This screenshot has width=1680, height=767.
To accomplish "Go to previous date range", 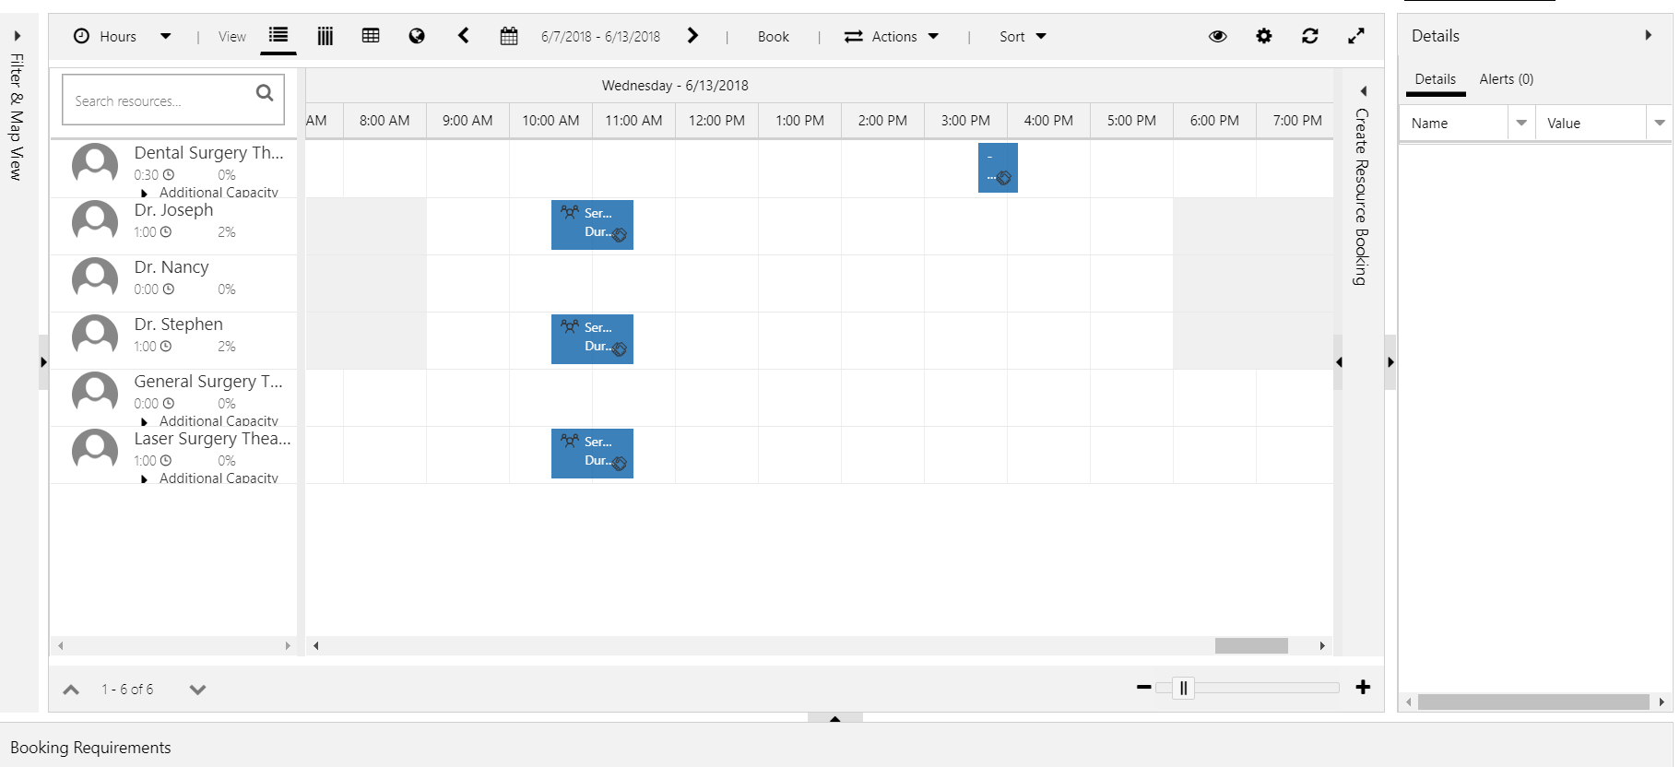I will pos(463,36).
